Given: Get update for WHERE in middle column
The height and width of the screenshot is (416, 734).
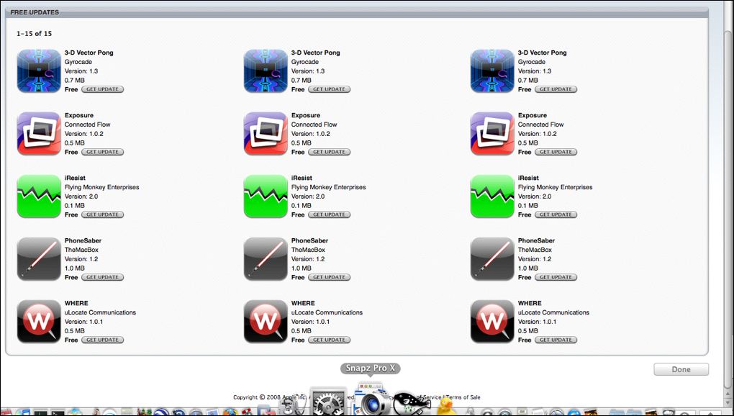Looking at the screenshot, I should coord(329,340).
